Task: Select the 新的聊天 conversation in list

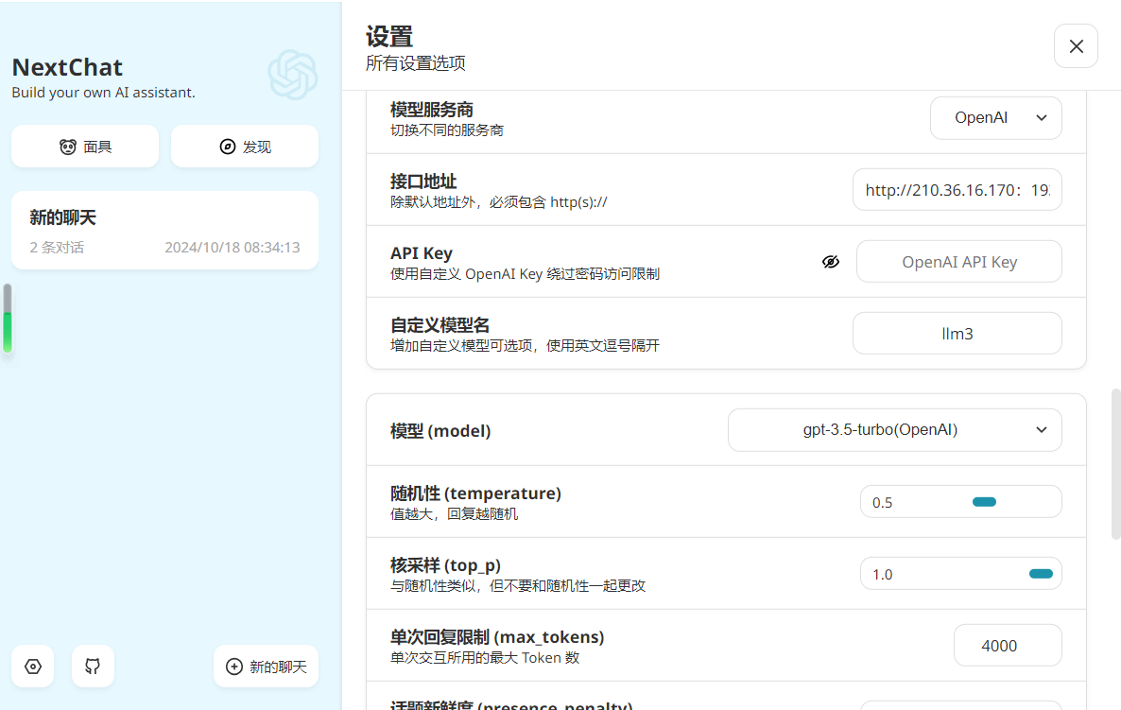Action: click(x=164, y=231)
